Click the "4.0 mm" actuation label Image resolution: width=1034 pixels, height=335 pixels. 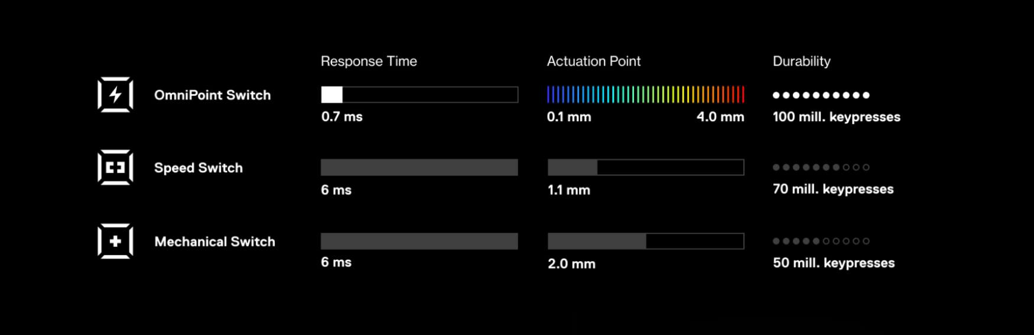tap(720, 117)
